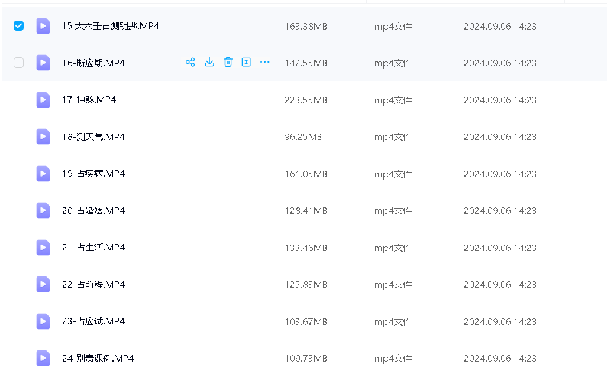Image resolution: width=607 pixels, height=371 pixels.
Task: Click the date cell of 20-占婚姻.MP4
Action: tap(500, 211)
